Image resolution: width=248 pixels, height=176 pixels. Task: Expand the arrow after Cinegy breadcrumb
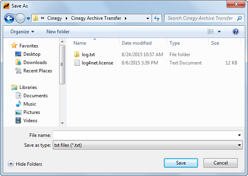(x=67, y=18)
